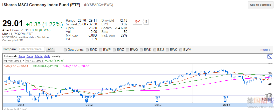Click the Beta value 1.50
The image size is (276, 110).
pyautogui.click(x=124, y=32)
